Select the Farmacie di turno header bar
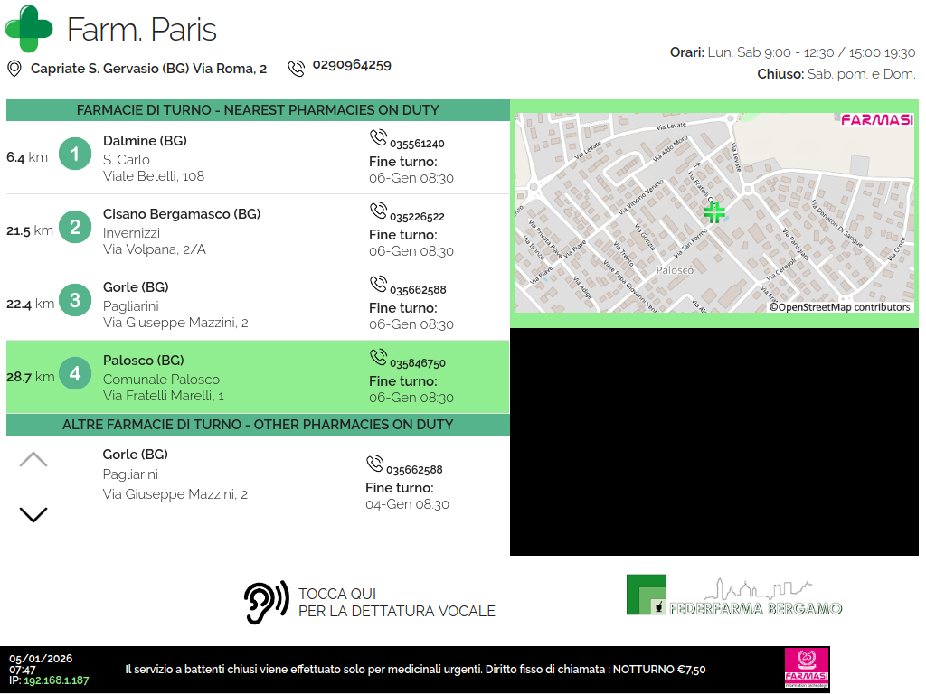Screen dimensions: 926x694 258,110
